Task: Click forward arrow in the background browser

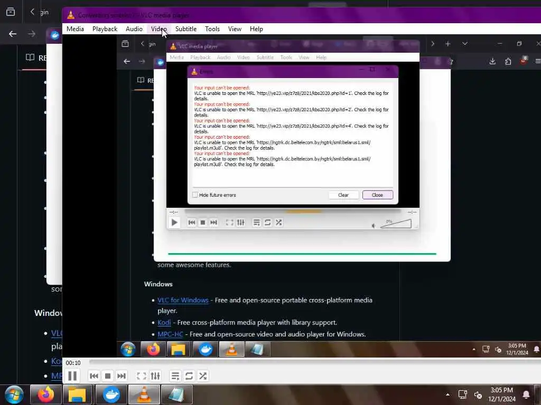Action: (x=31, y=34)
